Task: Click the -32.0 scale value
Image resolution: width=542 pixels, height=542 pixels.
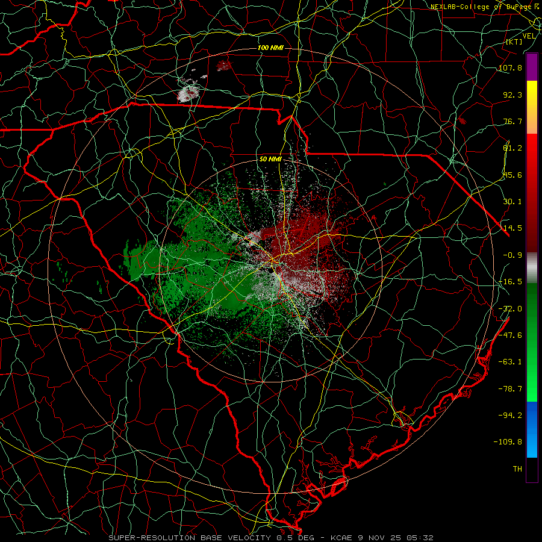Action: [x=510, y=309]
